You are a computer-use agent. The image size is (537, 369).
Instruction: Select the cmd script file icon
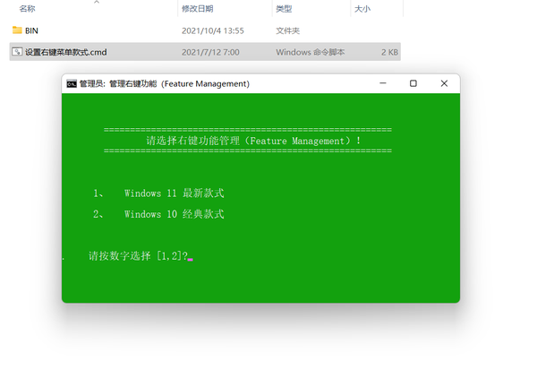[x=17, y=52]
